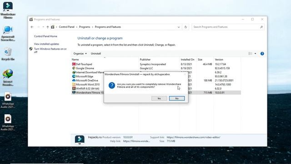Open the Organize dropdown menu

(x=80, y=54)
